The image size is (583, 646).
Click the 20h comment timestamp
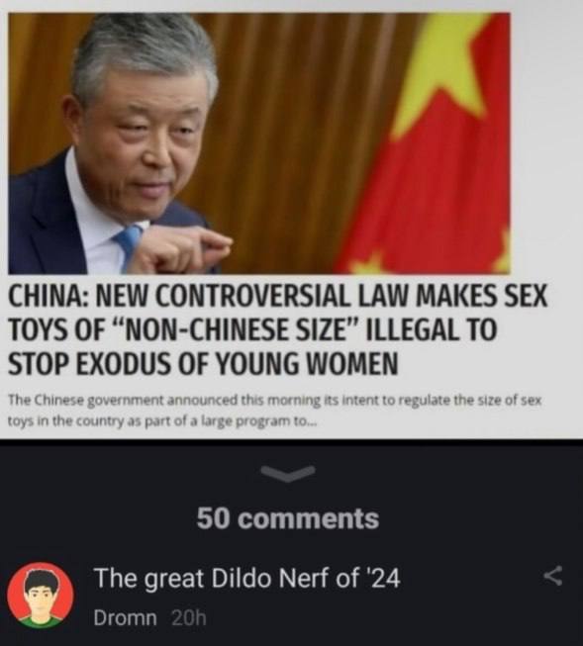tap(188, 618)
